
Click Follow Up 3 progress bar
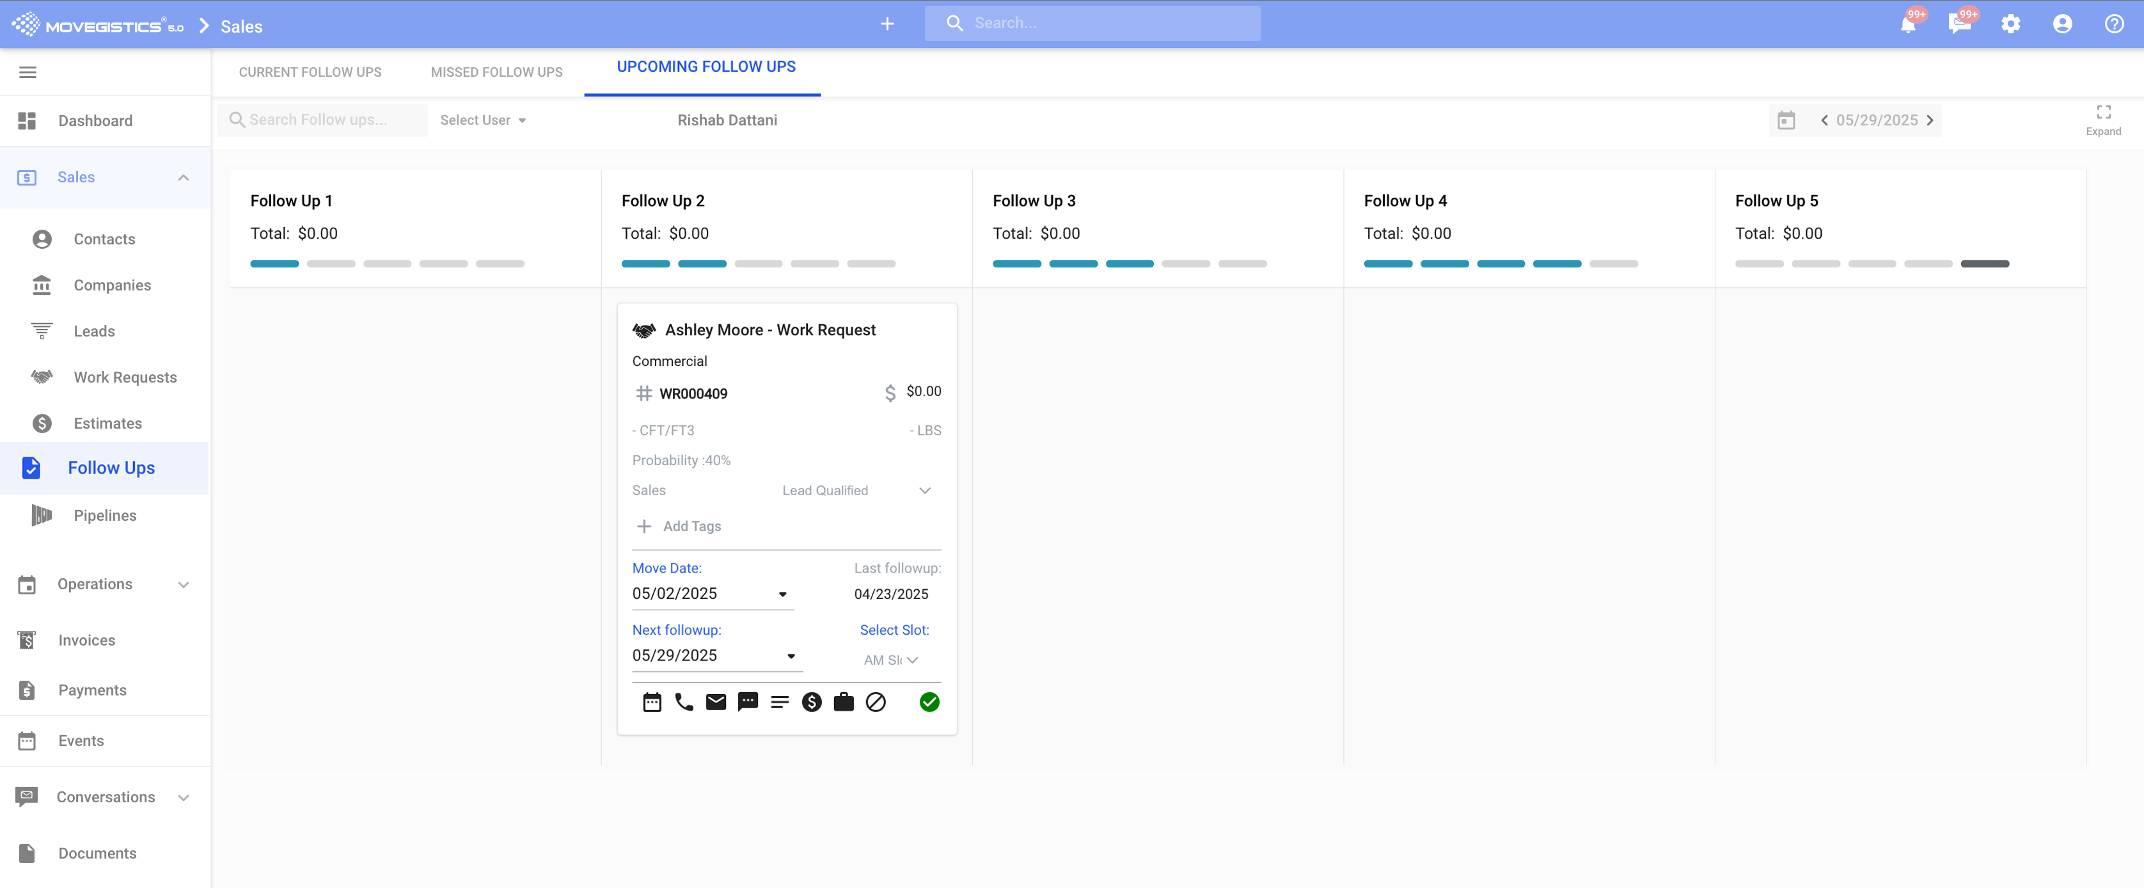(x=1128, y=264)
